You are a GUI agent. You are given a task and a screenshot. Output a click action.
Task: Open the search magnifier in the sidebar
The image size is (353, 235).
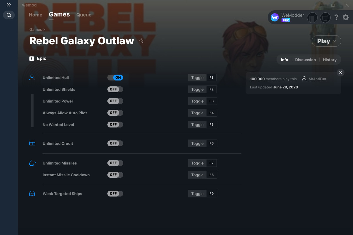pos(9,15)
